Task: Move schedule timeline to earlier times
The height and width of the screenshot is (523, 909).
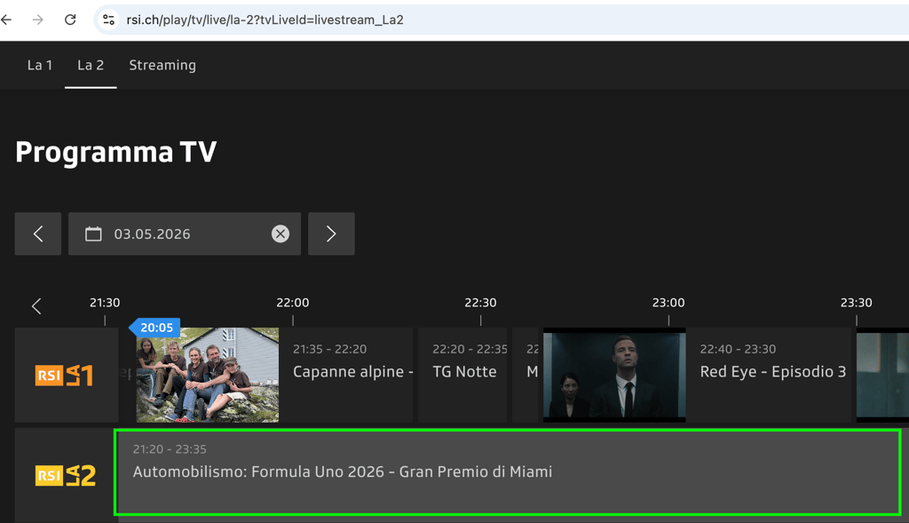Action: click(x=36, y=306)
